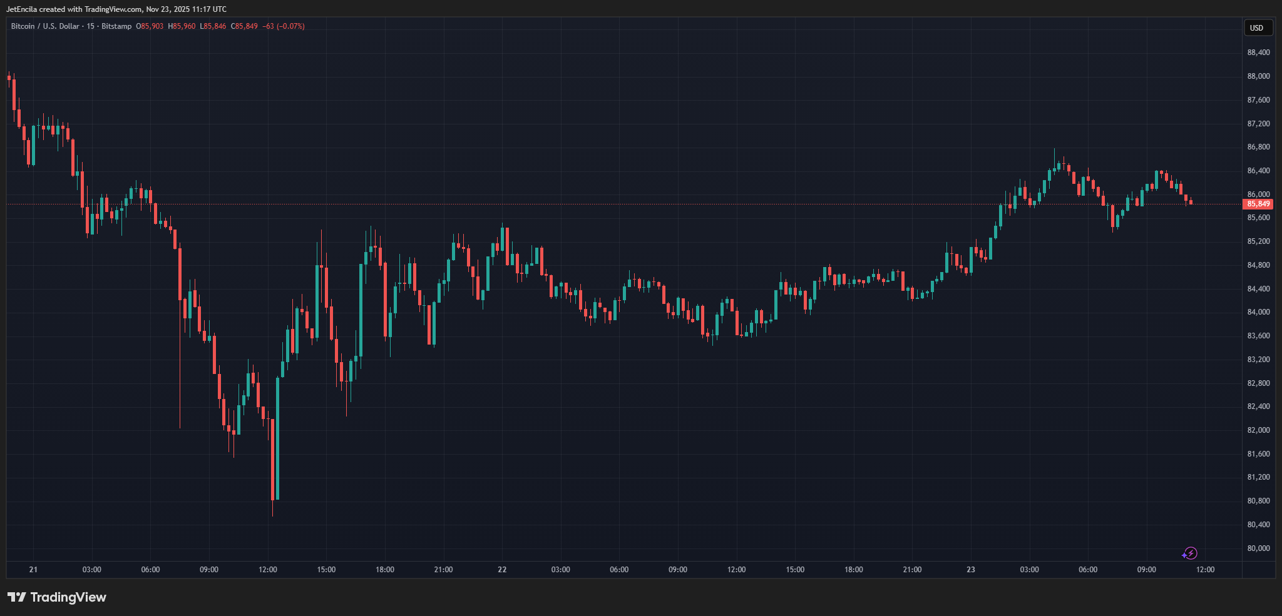Screen dimensions: 1282x616
Task: Click the open value O85,903
Action: (x=150, y=26)
